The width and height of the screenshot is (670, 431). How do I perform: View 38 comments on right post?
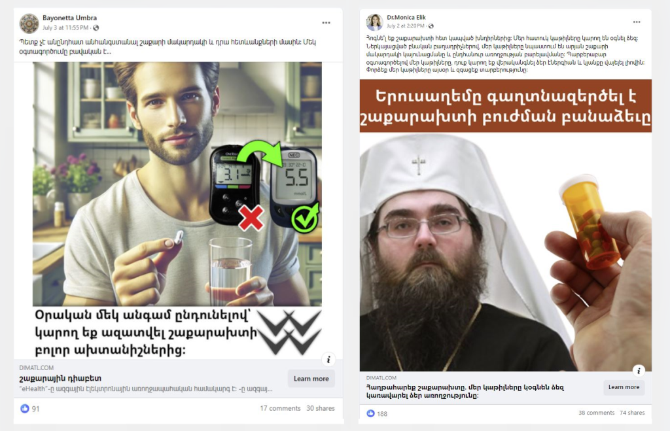coord(597,413)
